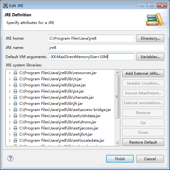Viewport: 170px width, 170px height.
Task: Click the jar icon for rt.jar
Action: [x=15, y=79]
